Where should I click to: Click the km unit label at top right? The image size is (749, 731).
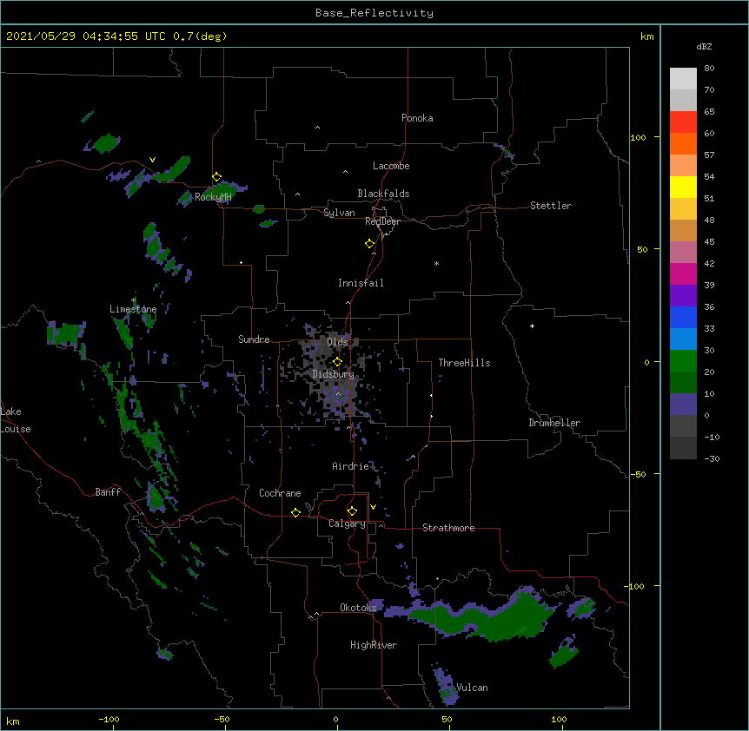646,36
